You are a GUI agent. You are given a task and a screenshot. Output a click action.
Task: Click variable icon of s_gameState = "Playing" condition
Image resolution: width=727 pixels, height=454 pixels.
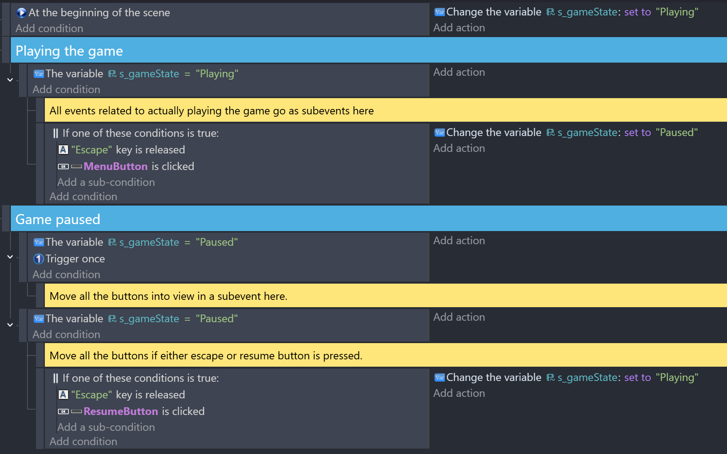click(39, 74)
